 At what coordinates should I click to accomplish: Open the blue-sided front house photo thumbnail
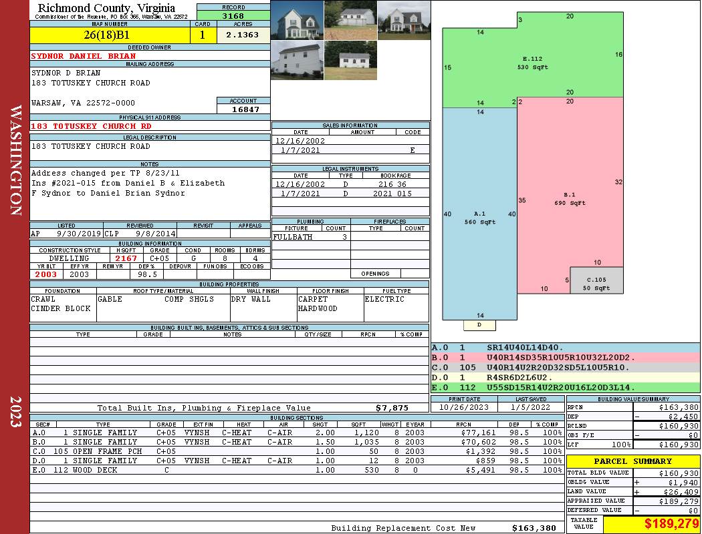click(x=298, y=20)
